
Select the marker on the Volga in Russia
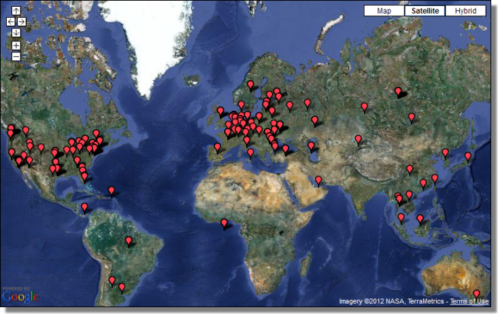click(x=315, y=121)
